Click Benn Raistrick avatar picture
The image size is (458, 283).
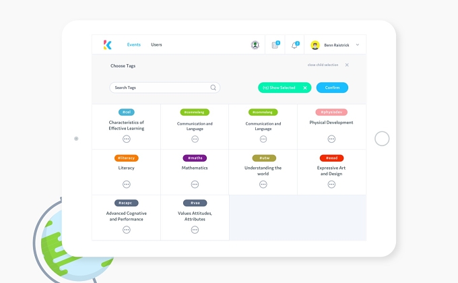point(315,45)
